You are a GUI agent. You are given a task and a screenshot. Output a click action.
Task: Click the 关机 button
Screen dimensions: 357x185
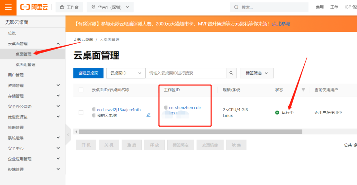[x=109, y=145]
